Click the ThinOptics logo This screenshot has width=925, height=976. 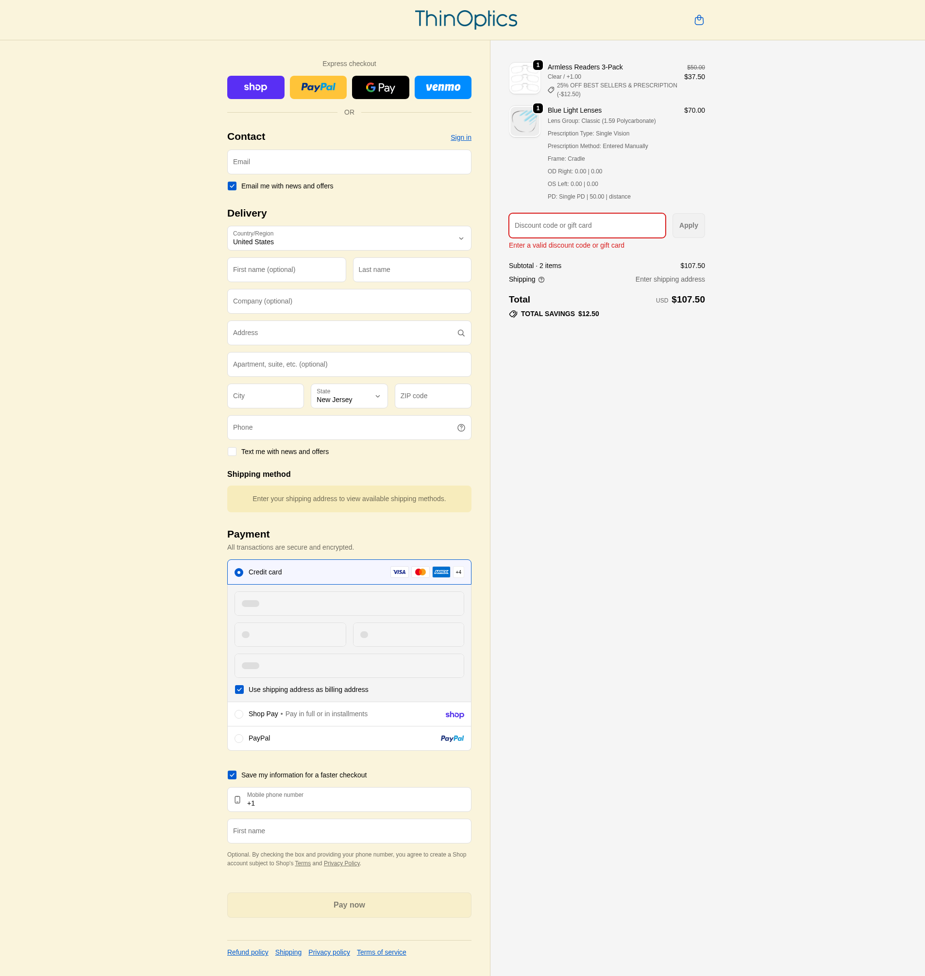coord(466,19)
